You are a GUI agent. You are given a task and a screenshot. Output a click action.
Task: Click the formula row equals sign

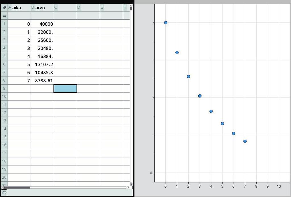tap(4, 16)
